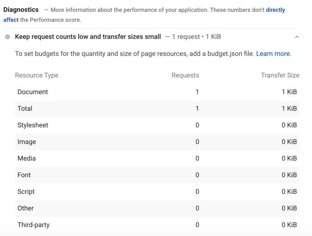Click the Image row label
Viewport: 312px width, 236px height.
(x=27, y=142)
